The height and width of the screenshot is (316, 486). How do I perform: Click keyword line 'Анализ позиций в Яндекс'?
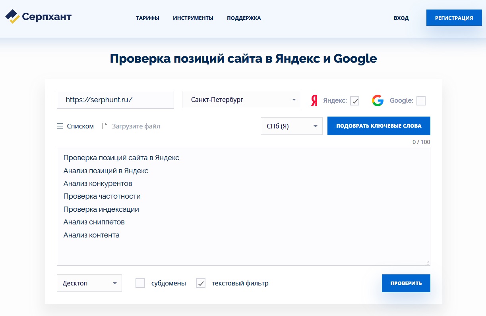coord(106,171)
